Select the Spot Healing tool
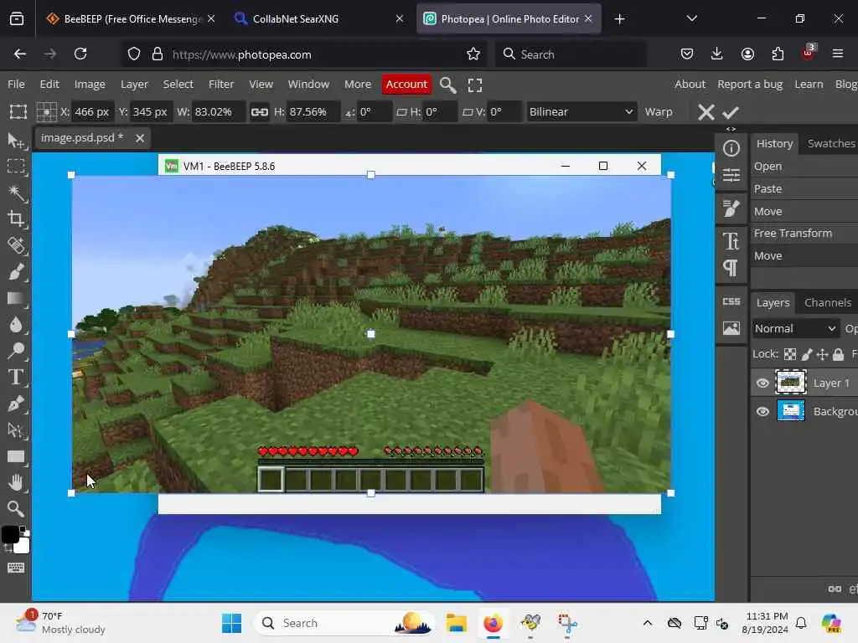This screenshot has width=858, height=643. (x=16, y=245)
